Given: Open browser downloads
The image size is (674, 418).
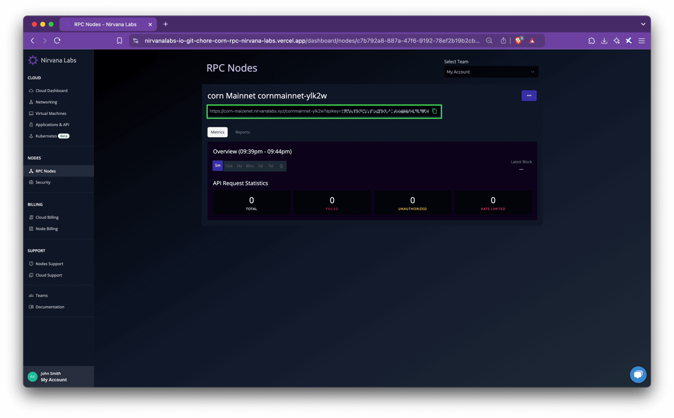Looking at the screenshot, I should (x=604, y=41).
